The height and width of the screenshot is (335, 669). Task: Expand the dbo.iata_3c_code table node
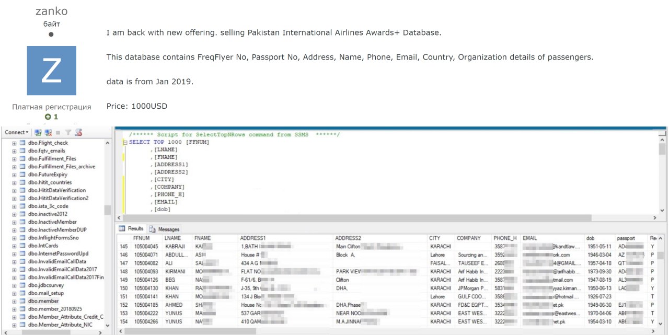[14, 206]
